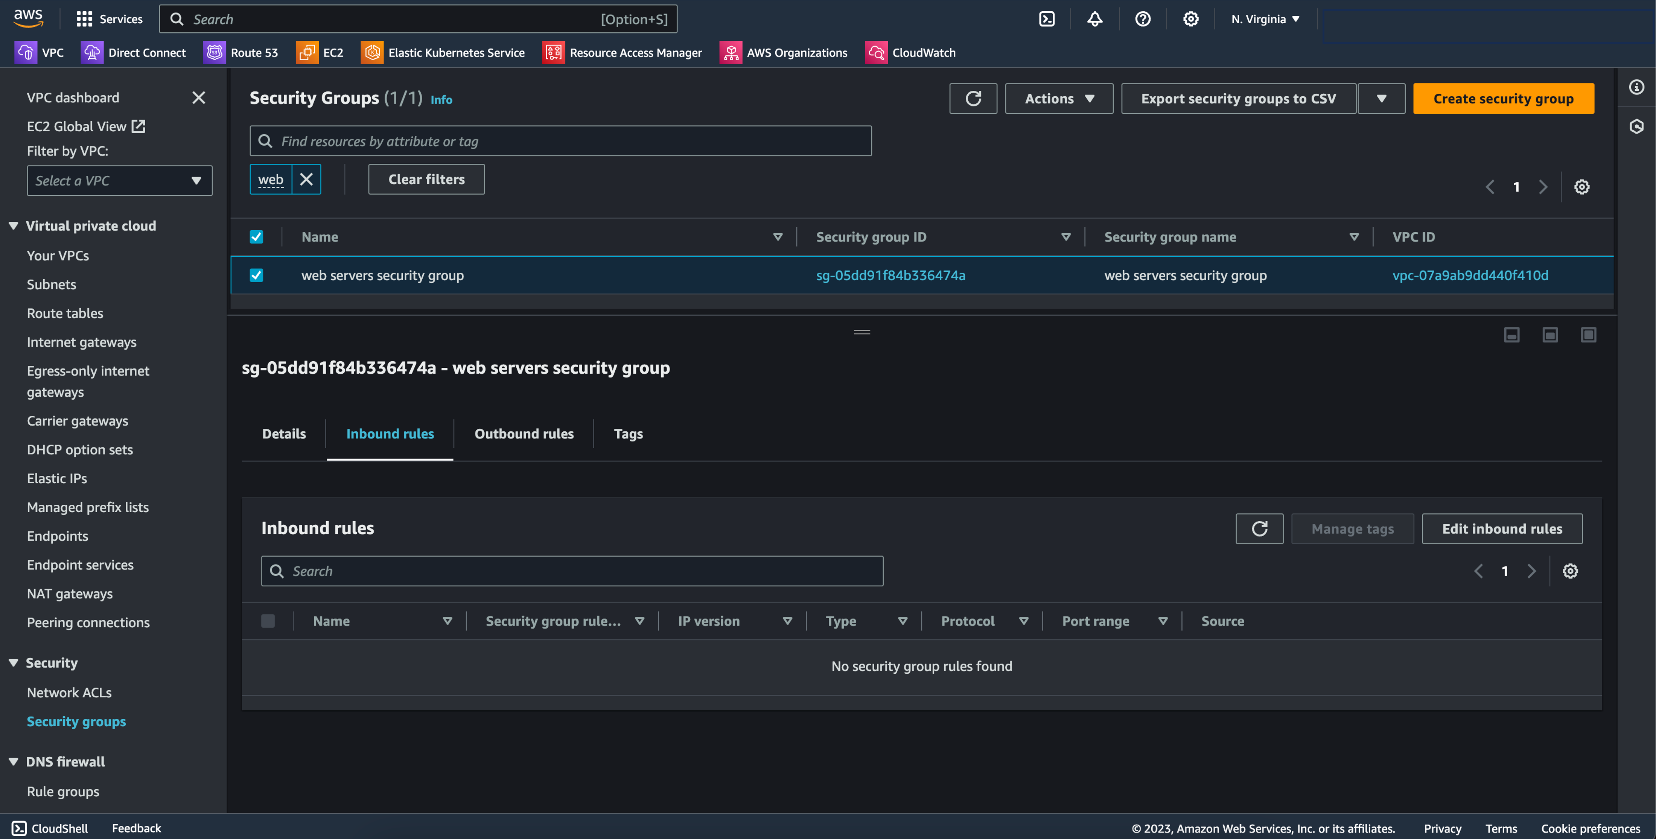
Task: Tick the inbound rules header checkbox
Action: [x=268, y=621]
